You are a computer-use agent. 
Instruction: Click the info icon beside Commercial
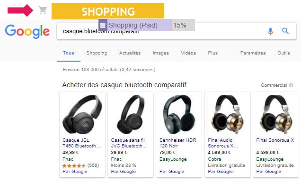click(291, 85)
